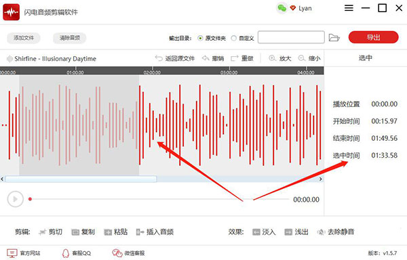Viewport: 407px width, 260px height.
Task: Apply the 浅出 fade out effect
Action: coord(296,232)
